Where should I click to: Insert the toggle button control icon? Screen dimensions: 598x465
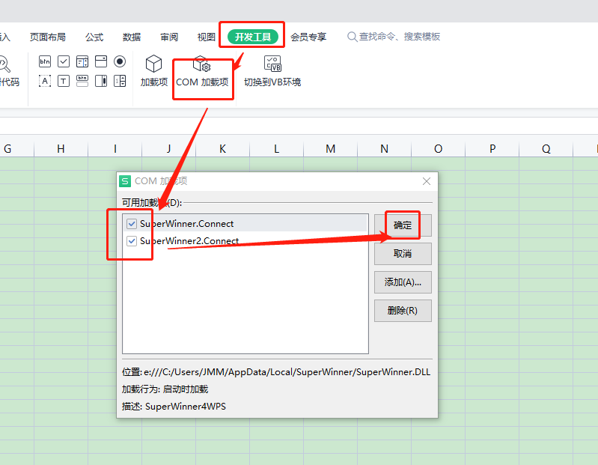pyautogui.click(x=82, y=80)
